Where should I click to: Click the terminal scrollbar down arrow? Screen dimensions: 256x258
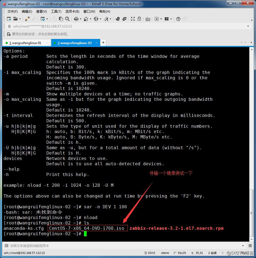pyautogui.click(x=251, y=239)
